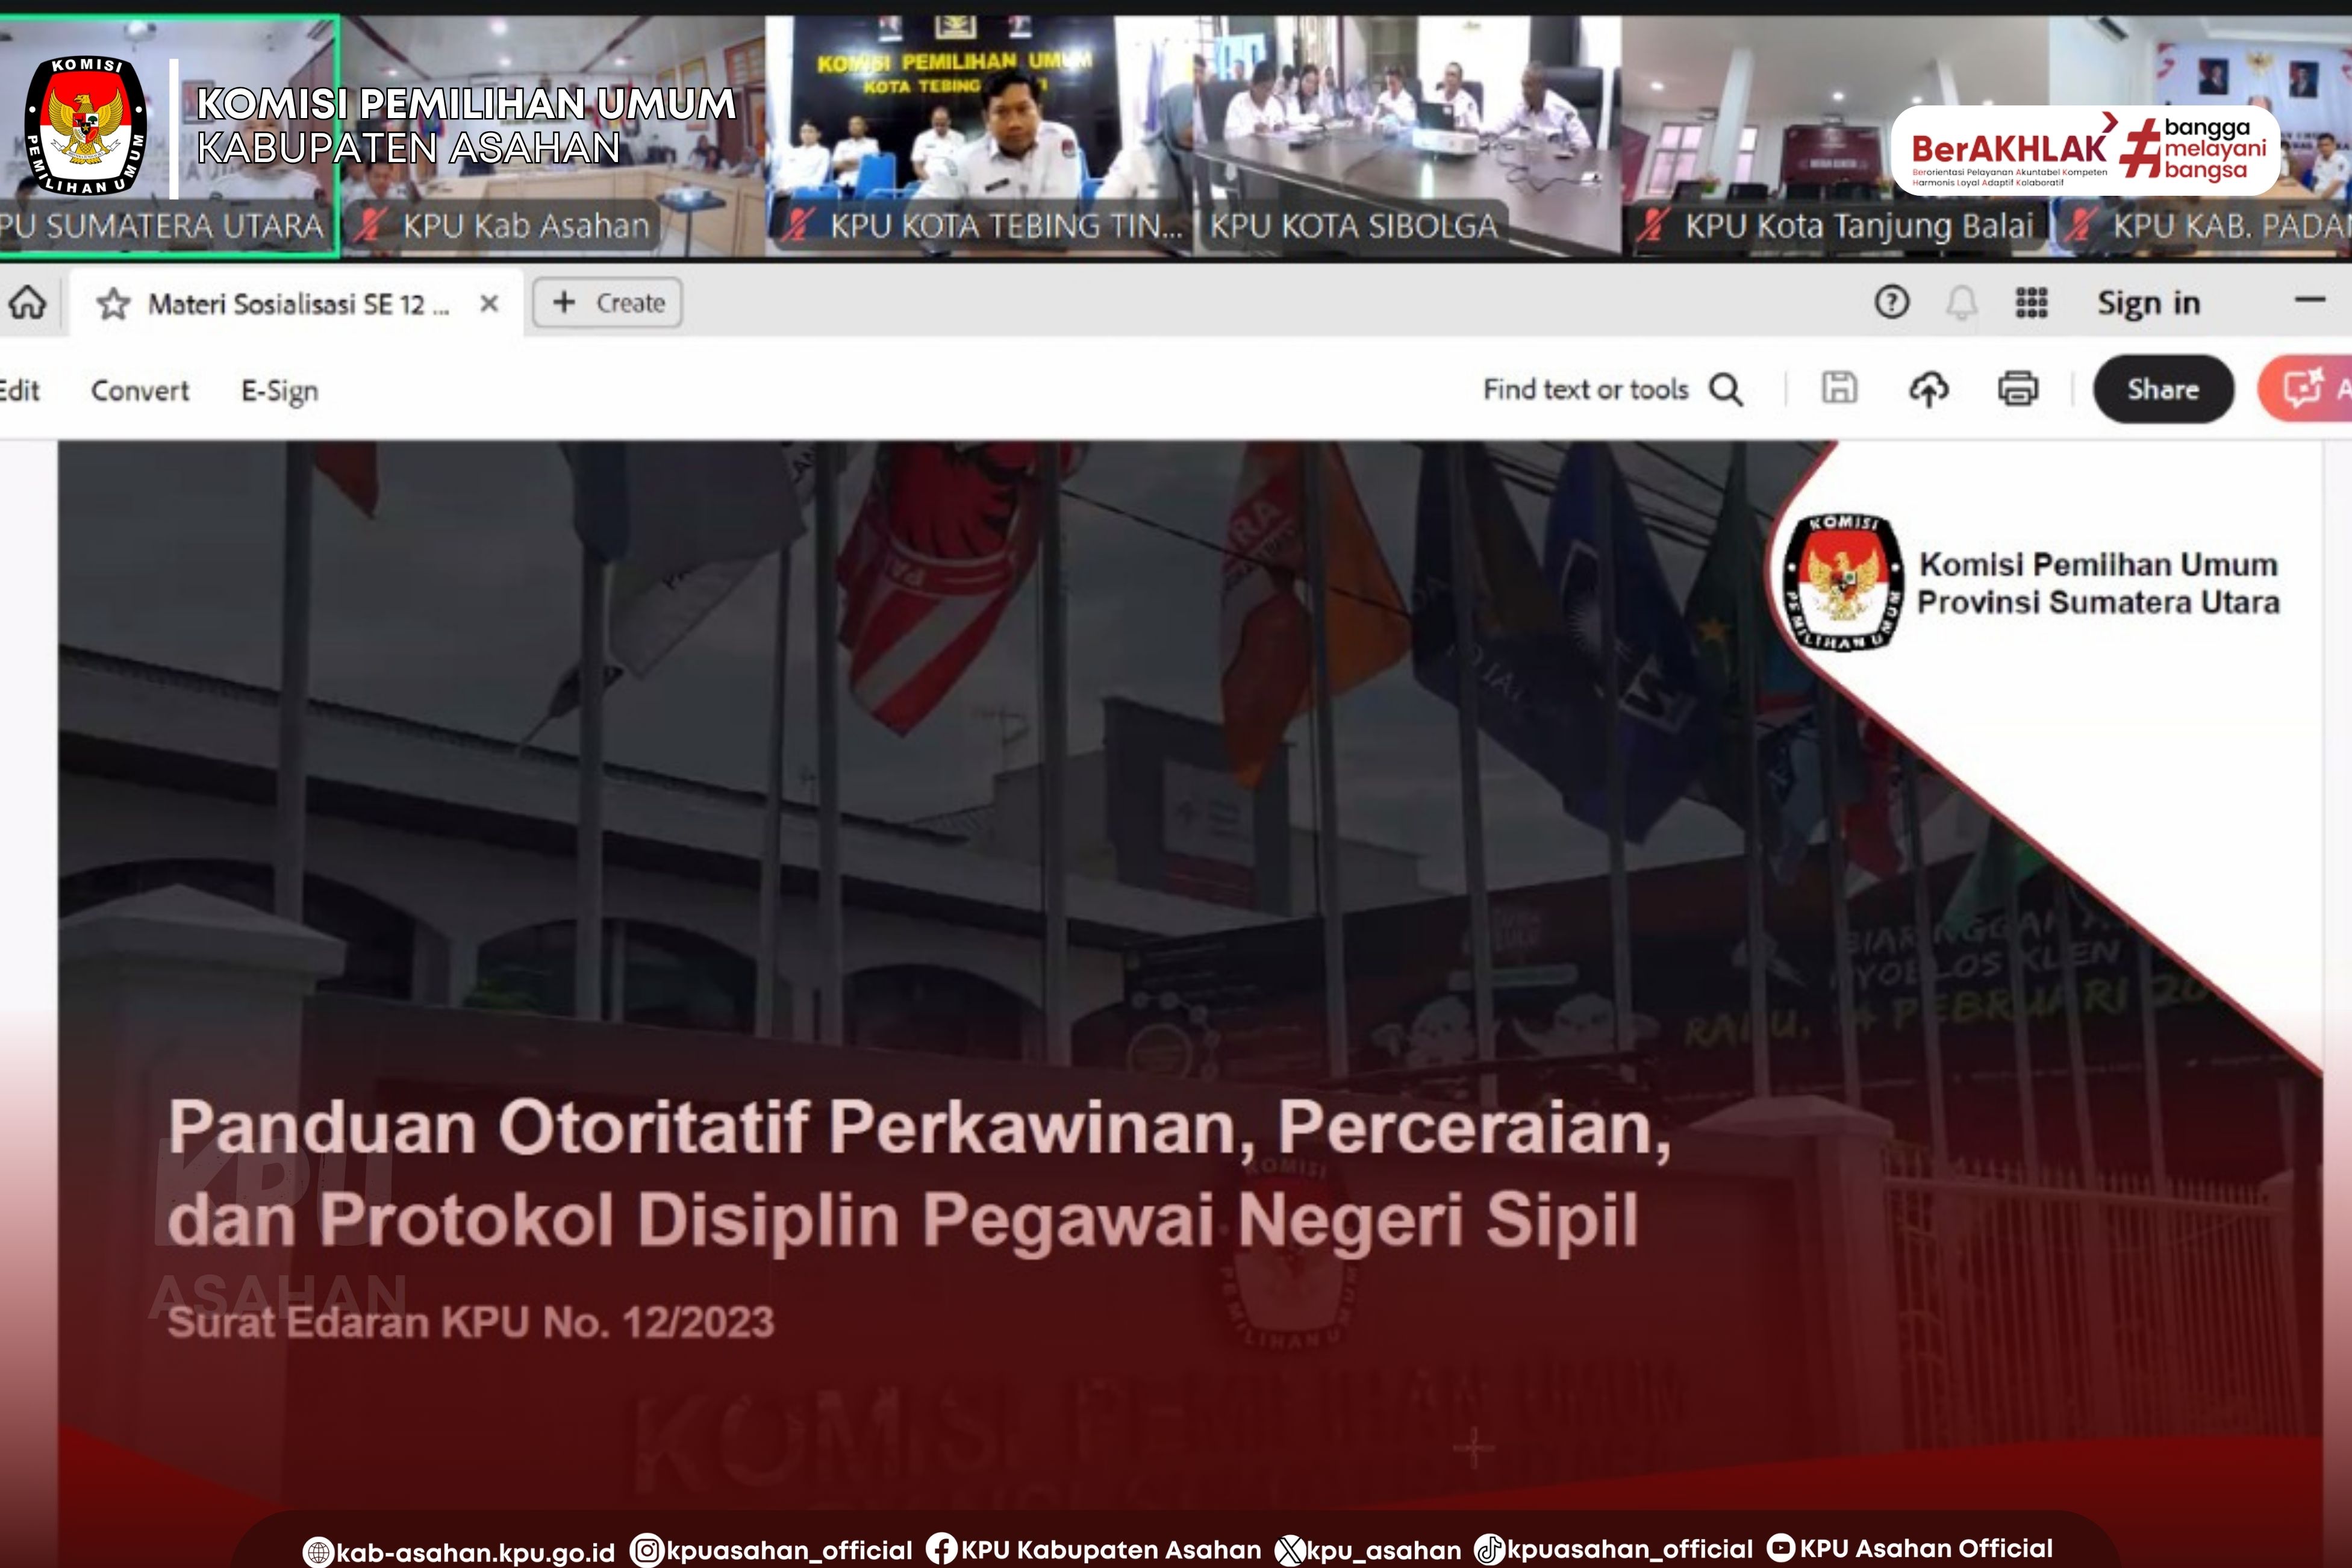Open the Convert menu
Screen dimensions: 2352x1568
(140, 391)
